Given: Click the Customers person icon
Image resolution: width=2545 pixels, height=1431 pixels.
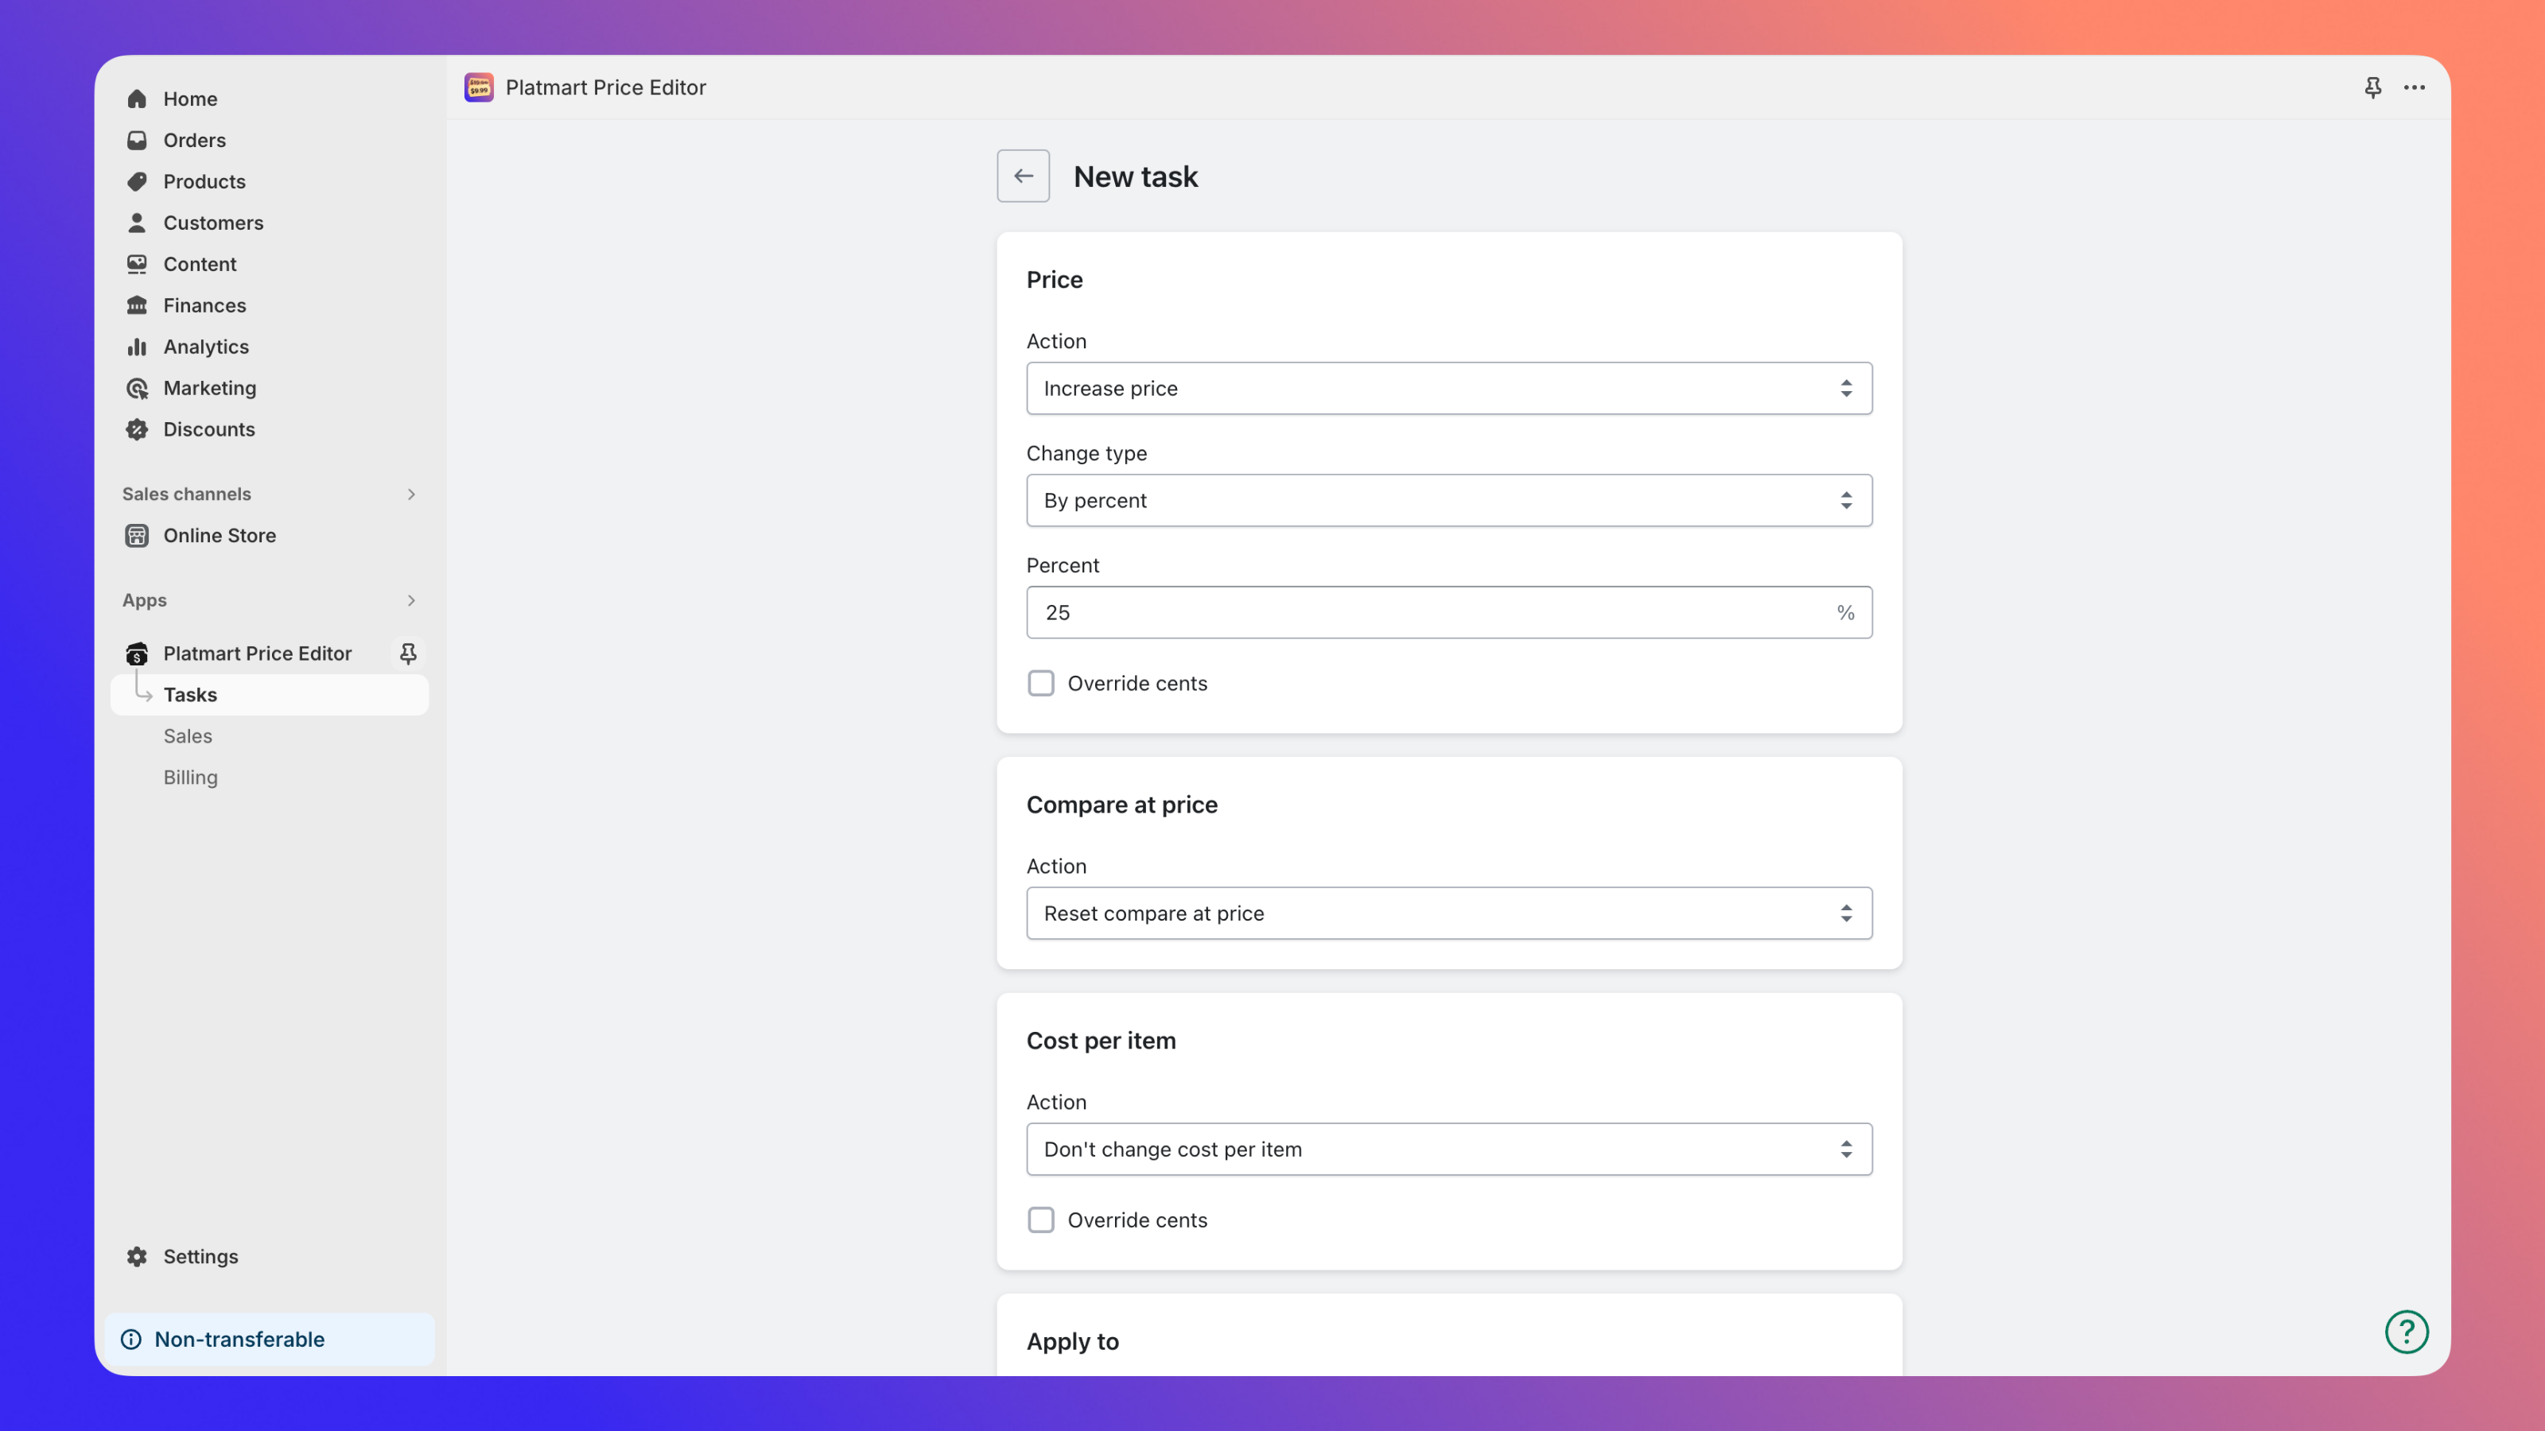Looking at the screenshot, I should (x=138, y=223).
